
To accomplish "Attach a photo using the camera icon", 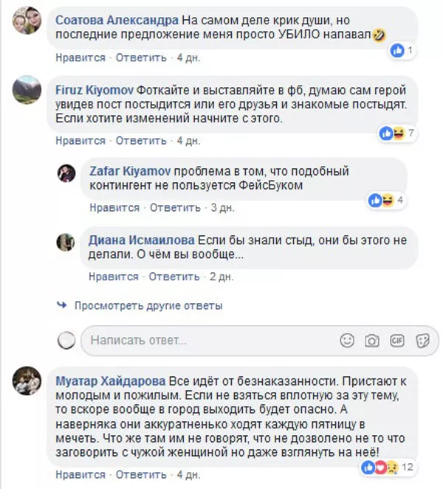I will coord(372,341).
